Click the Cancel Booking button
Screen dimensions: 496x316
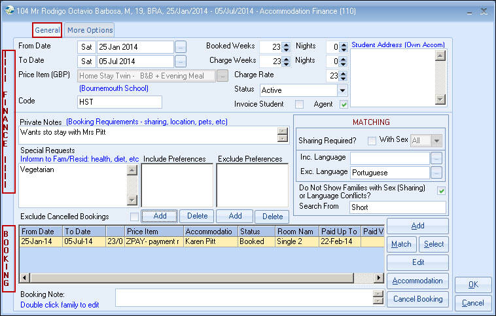pos(417,299)
